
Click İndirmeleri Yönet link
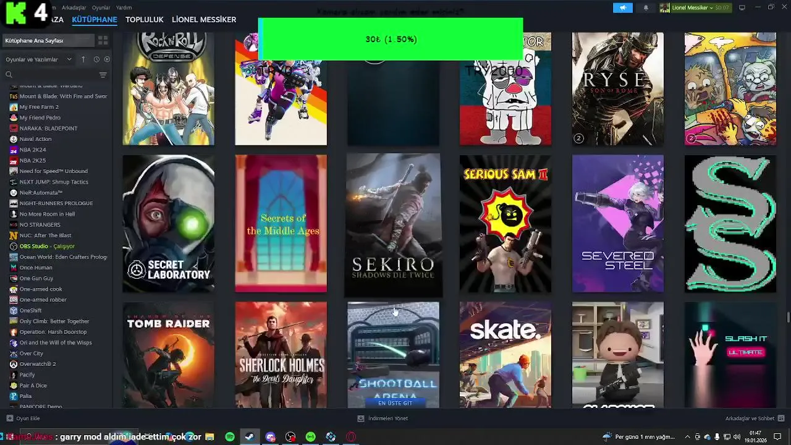[x=388, y=418]
